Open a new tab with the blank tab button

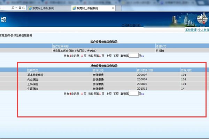point(118,8)
